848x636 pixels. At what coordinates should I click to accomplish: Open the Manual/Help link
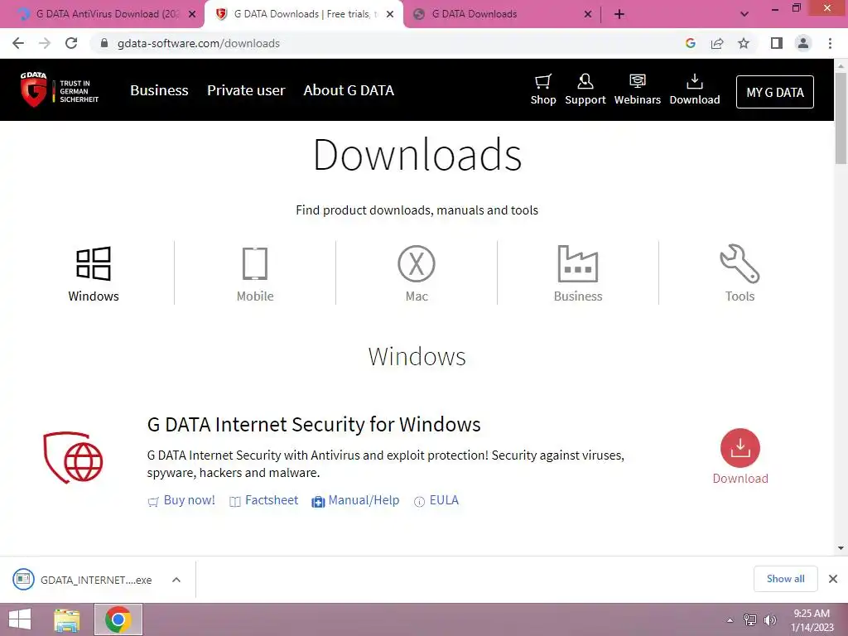355,500
